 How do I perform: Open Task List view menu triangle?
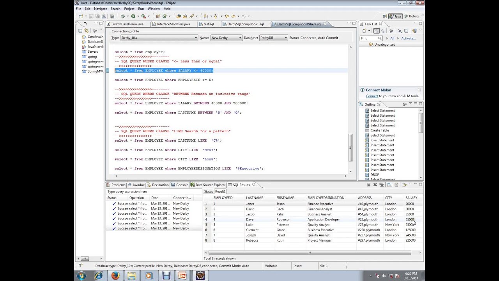pyautogui.click(x=420, y=29)
